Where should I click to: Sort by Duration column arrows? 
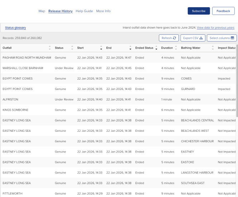[176, 48]
